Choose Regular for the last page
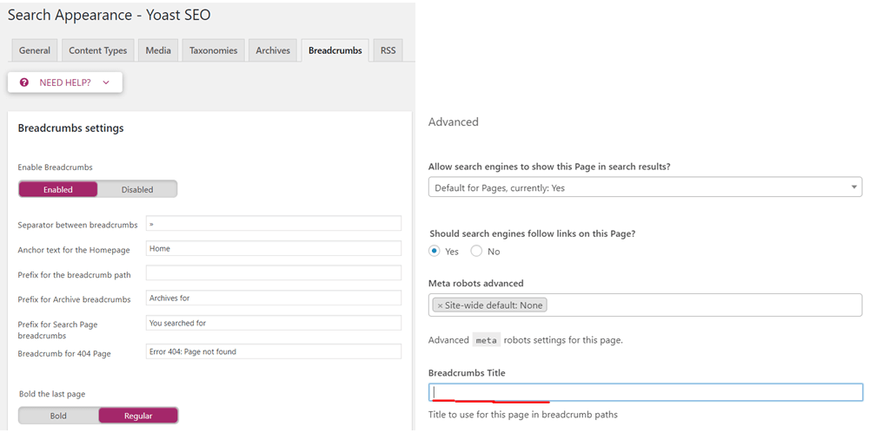876x433 pixels. point(138,416)
